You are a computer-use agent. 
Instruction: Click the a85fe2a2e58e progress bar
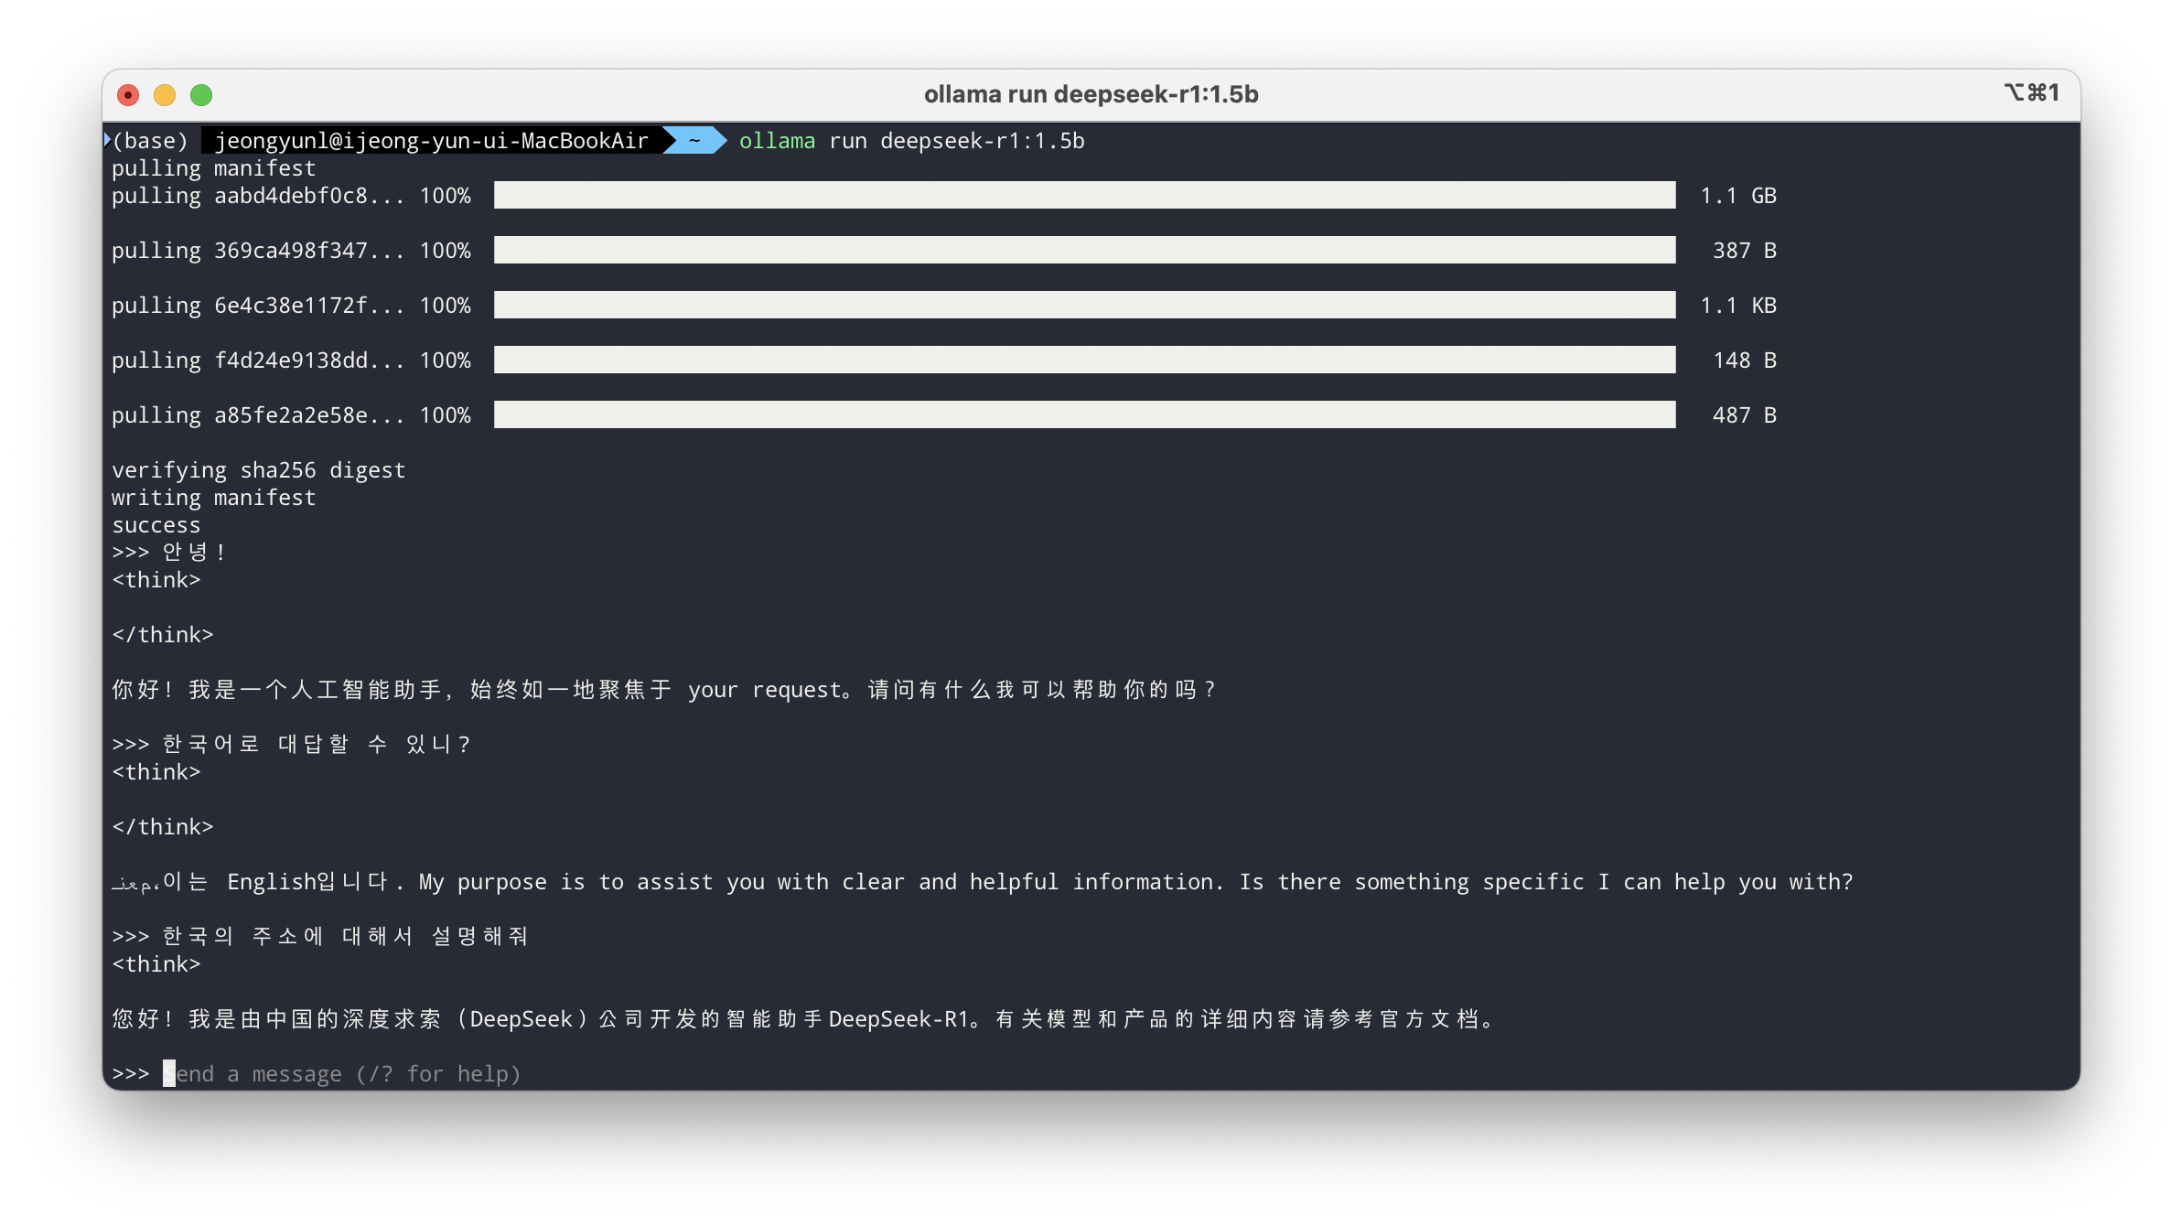1084,415
